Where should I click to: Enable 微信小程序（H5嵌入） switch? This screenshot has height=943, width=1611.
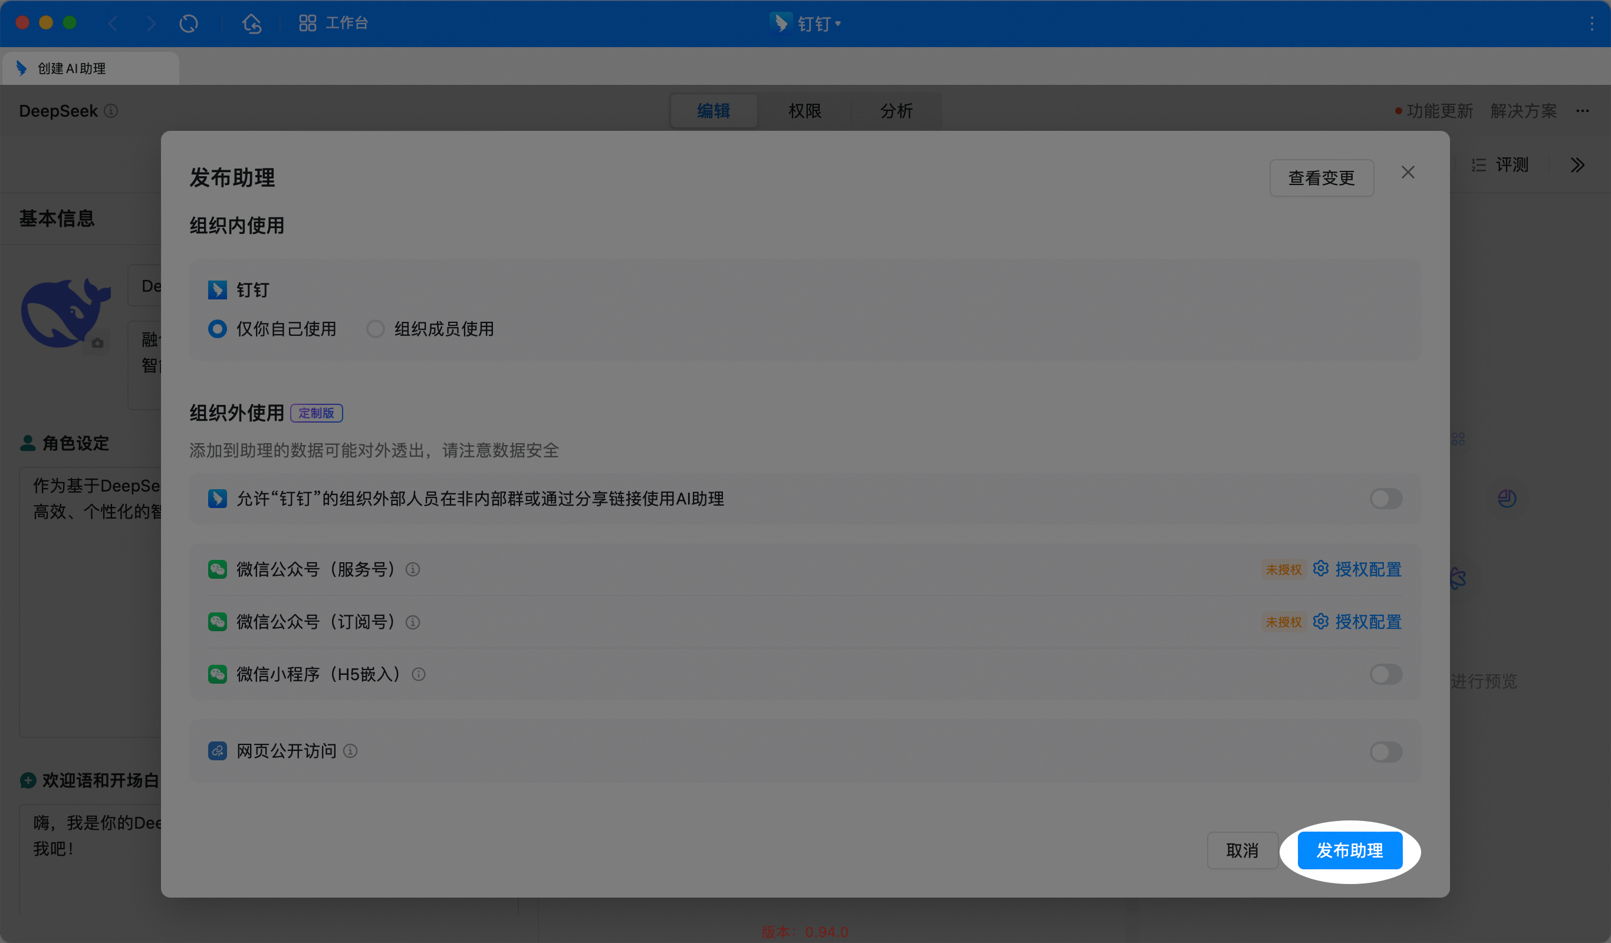click(x=1386, y=674)
